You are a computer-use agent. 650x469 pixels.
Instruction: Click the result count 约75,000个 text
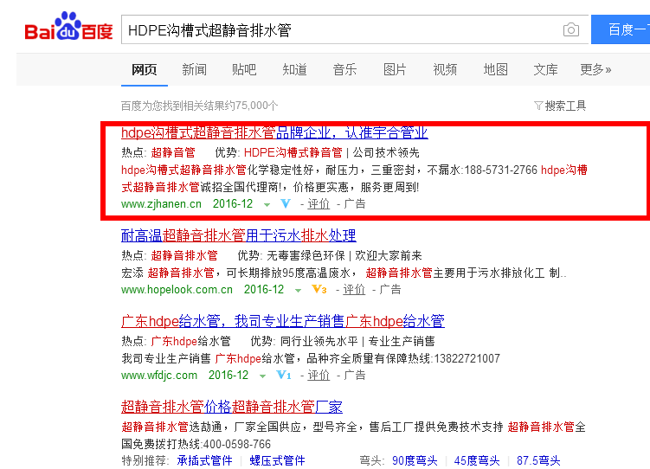[252, 106]
